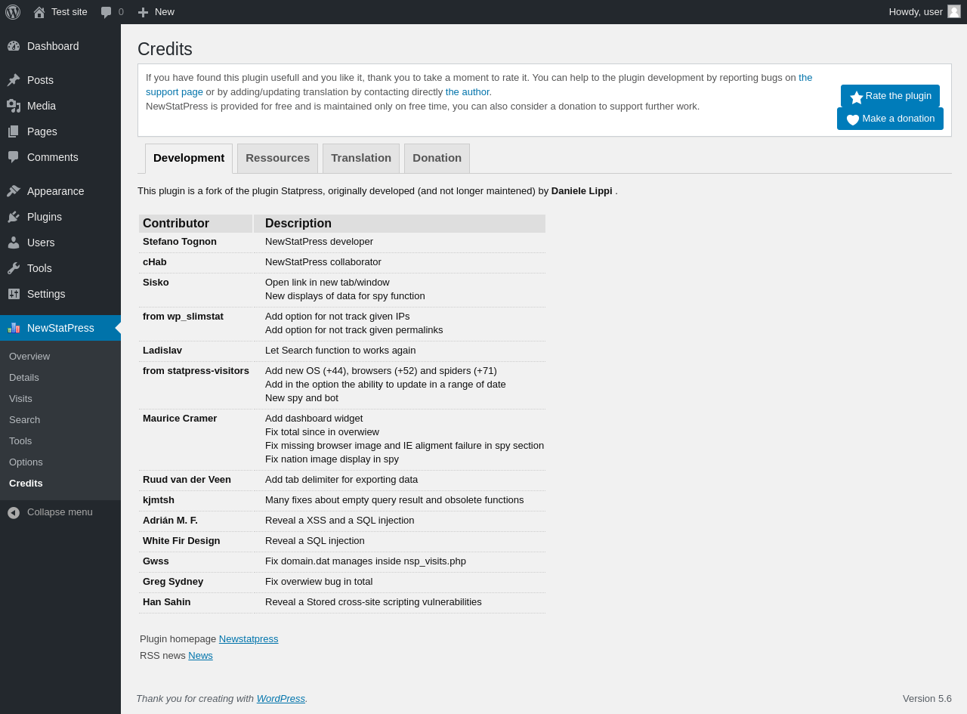The image size is (967, 714).
Task: Click the Posts pushpin icon
Action: [x=14, y=80]
